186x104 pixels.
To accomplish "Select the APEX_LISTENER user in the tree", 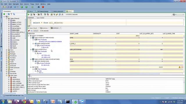I will (17, 83).
